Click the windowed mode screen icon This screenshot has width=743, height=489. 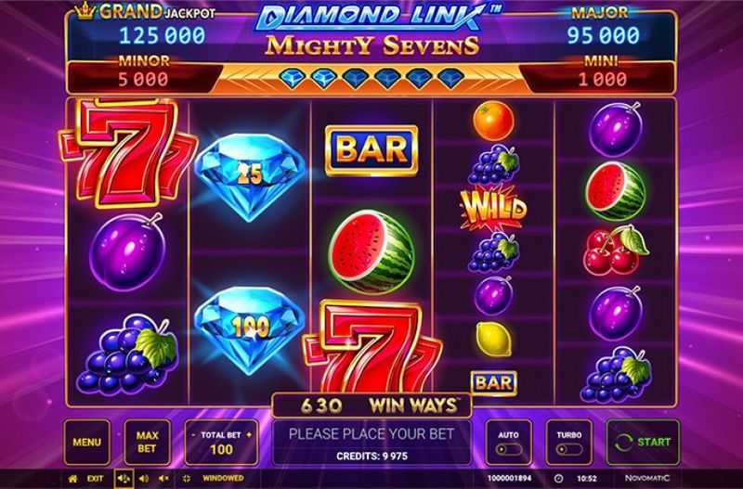(x=187, y=479)
